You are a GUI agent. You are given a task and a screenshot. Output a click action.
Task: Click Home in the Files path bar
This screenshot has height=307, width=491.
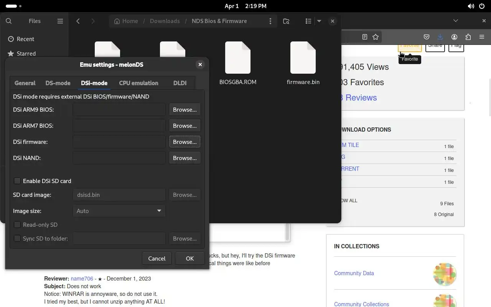click(126, 21)
